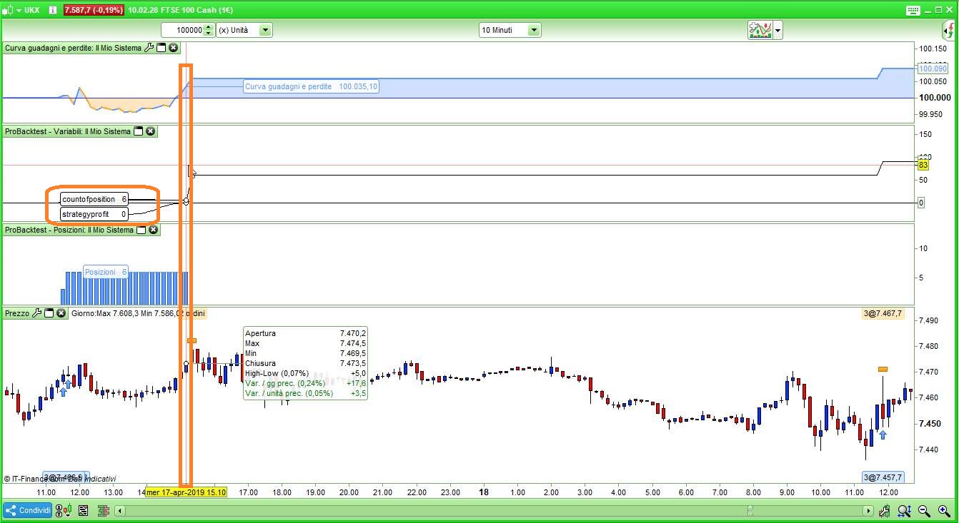Open the red-green bars icon in bottom toolbar
Viewport: 959px width, 523px height.
coord(103,511)
